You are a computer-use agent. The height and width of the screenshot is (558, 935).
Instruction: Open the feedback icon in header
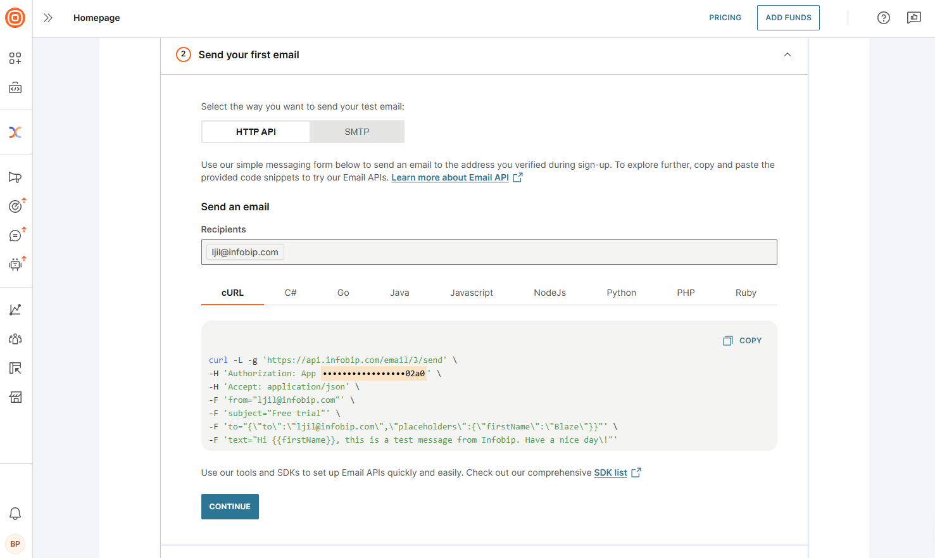pyautogui.click(x=914, y=18)
